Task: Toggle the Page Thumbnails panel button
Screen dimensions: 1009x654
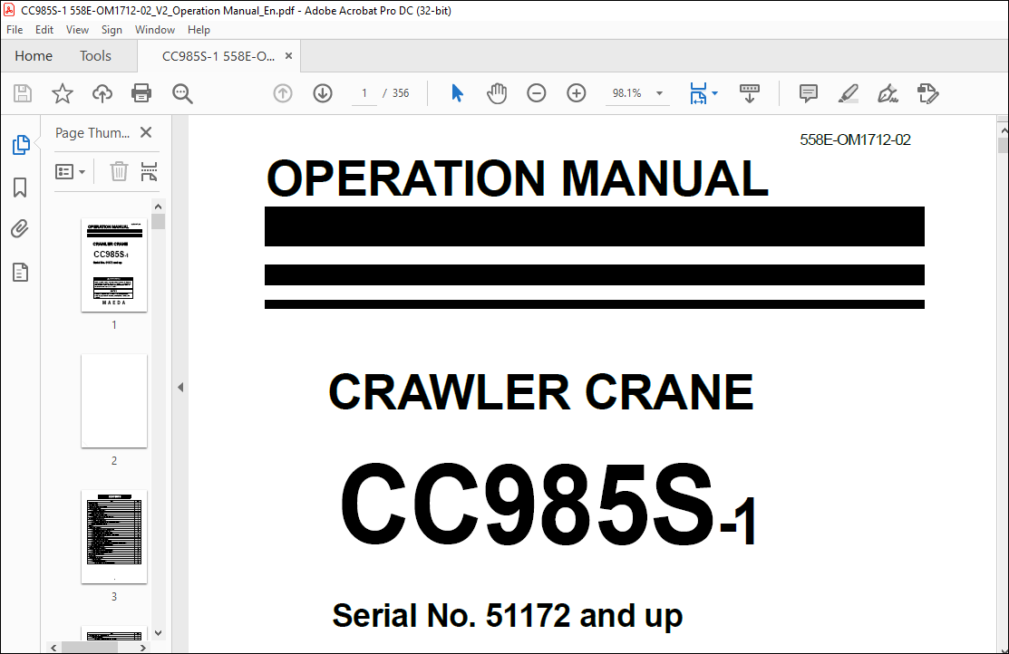Action: [x=20, y=145]
